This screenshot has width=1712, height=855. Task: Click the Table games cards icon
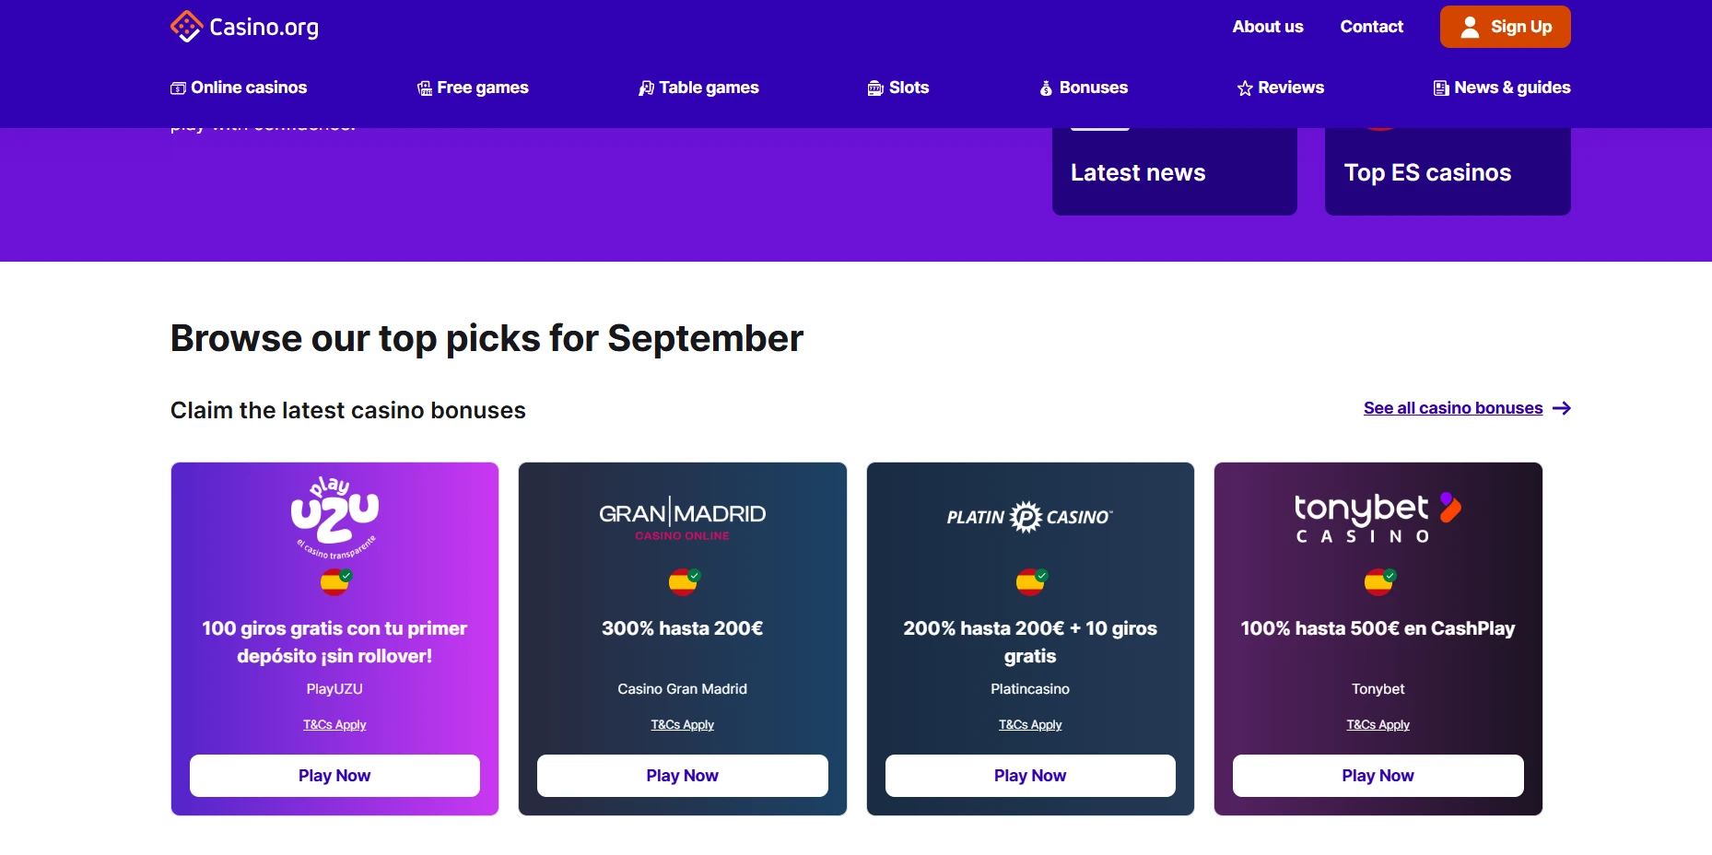[647, 88]
